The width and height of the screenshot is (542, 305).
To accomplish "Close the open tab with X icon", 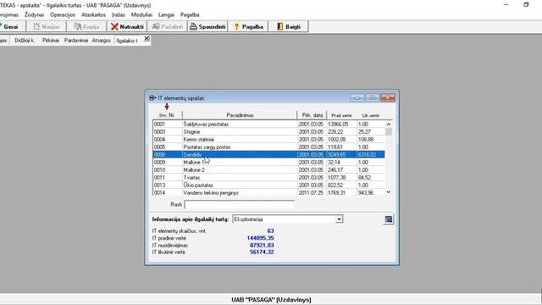I will 147,39.
